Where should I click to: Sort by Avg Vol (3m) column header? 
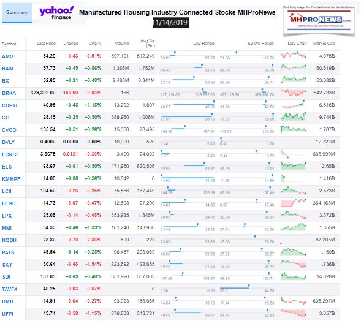(148, 44)
